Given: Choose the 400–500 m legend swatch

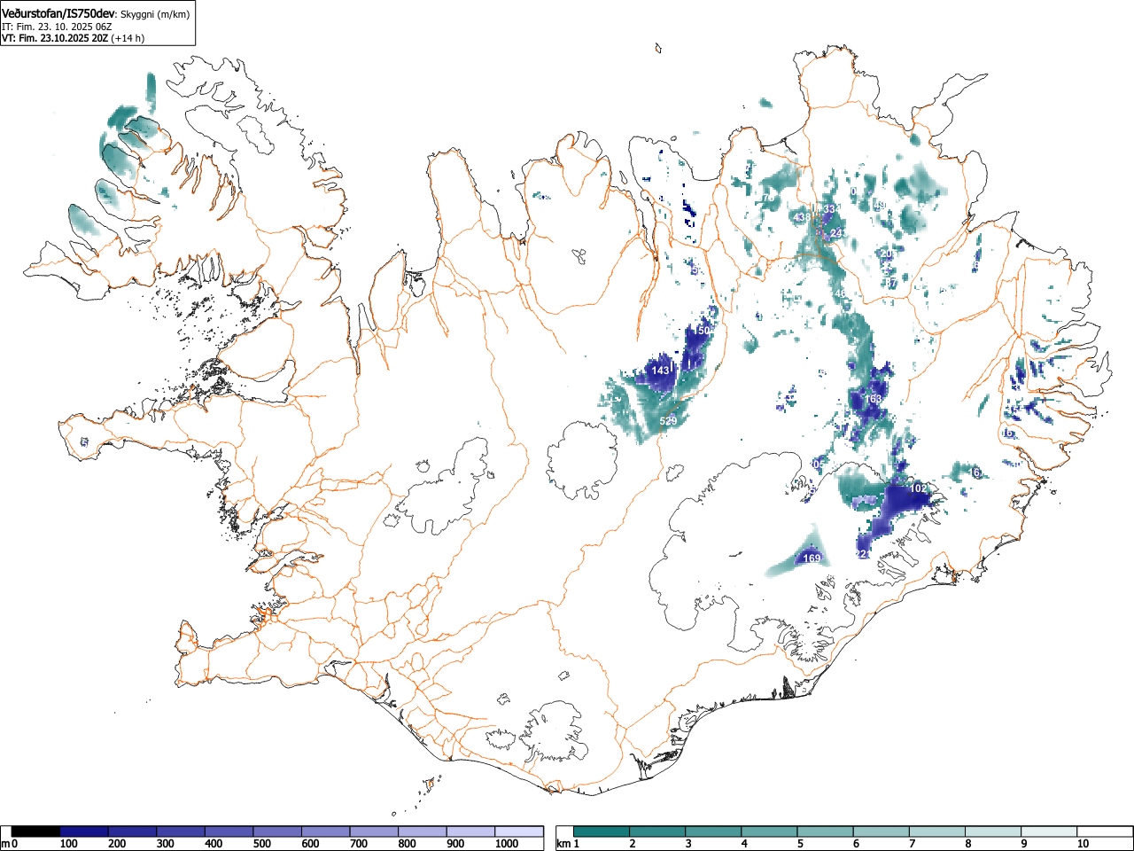Looking at the screenshot, I should coord(229,831).
